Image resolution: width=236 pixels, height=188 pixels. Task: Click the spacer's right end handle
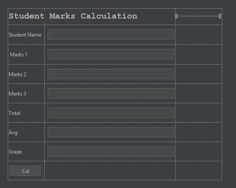(220, 16)
